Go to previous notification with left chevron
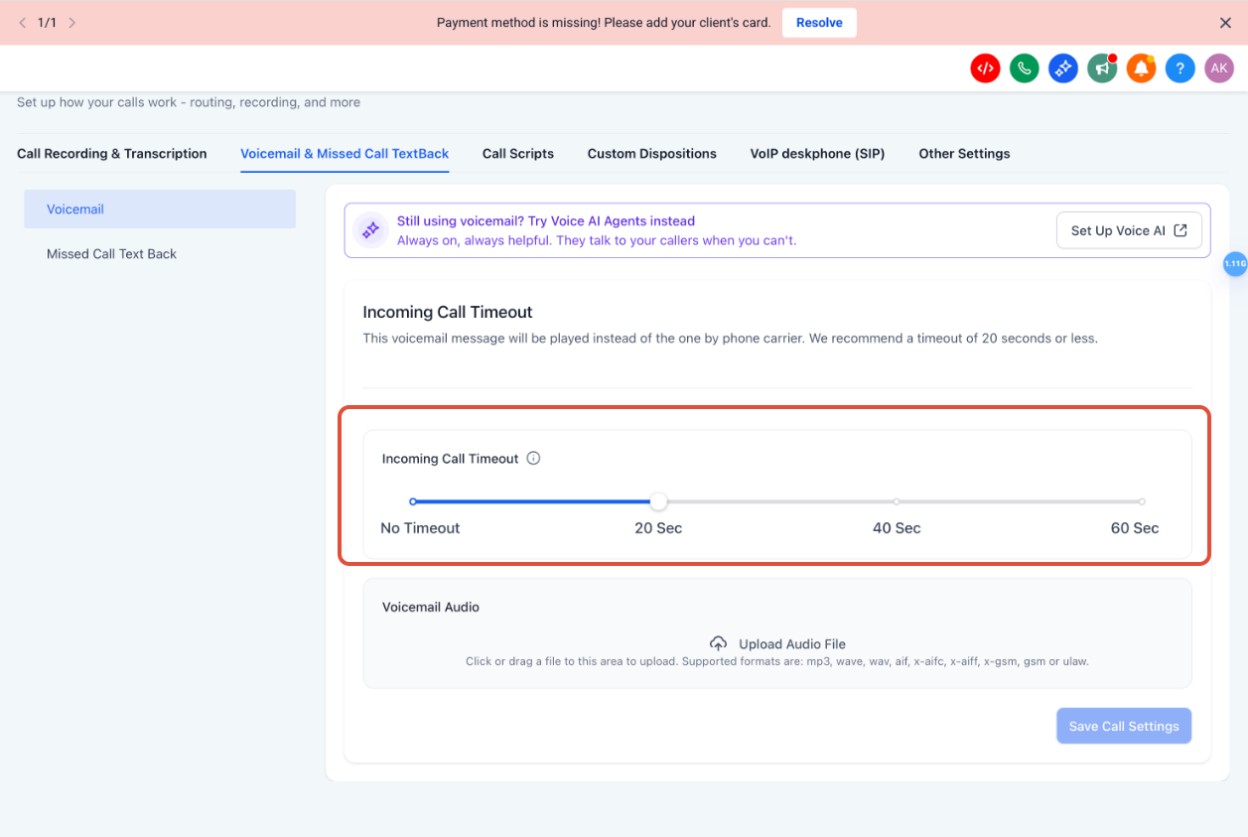Viewport: 1248px width, 837px height. [x=23, y=22]
